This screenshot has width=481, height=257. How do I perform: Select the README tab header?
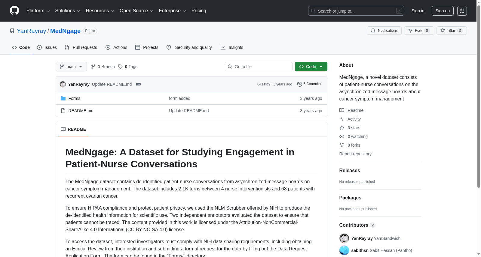(73, 129)
